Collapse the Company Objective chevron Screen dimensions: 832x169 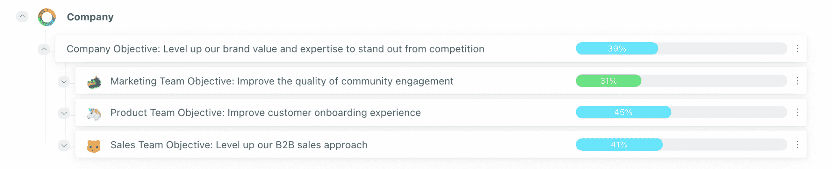click(44, 49)
